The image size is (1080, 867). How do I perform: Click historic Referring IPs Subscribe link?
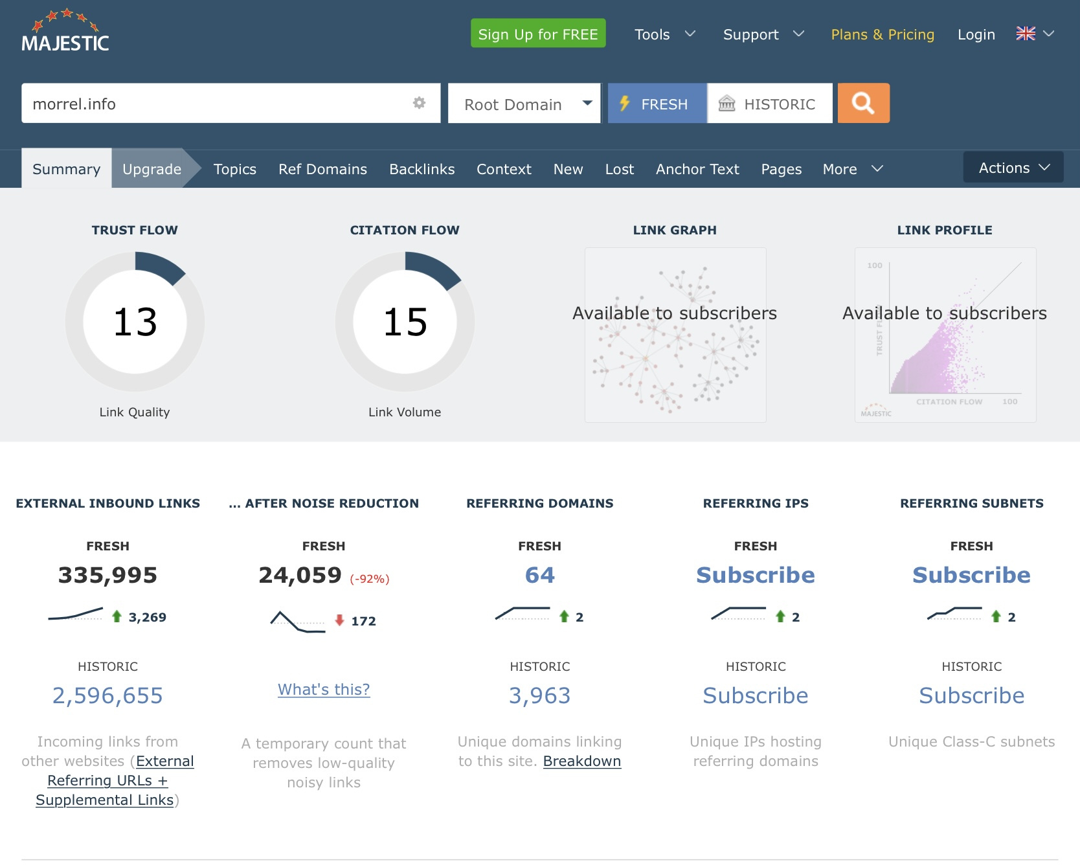[x=756, y=695]
